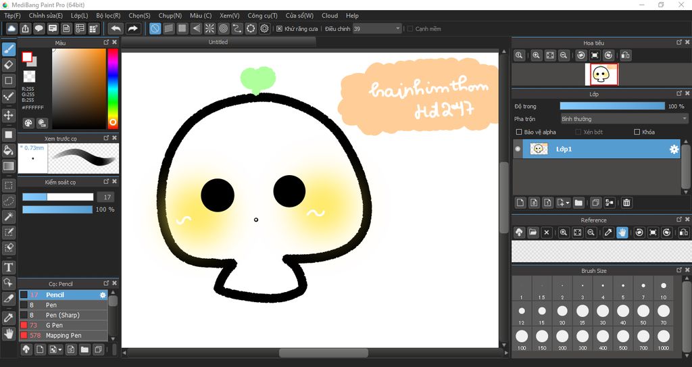Open a reference image file
Viewport: 692px width, 367px height.
click(x=533, y=233)
